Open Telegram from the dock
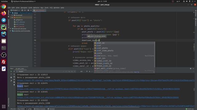The height and width of the screenshot is (110, 197). click(4, 20)
